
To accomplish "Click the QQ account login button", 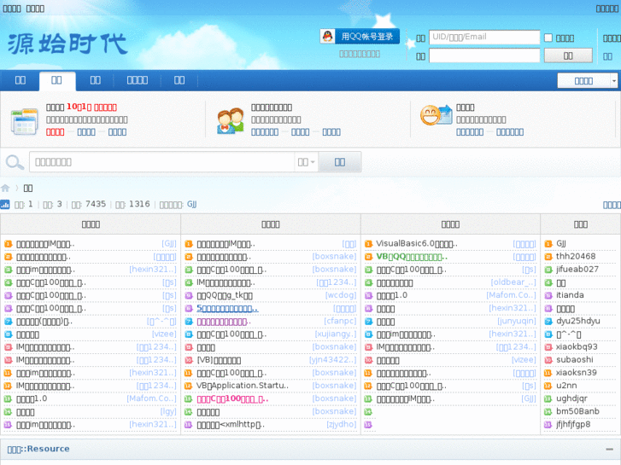I will click(x=360, y=37).
